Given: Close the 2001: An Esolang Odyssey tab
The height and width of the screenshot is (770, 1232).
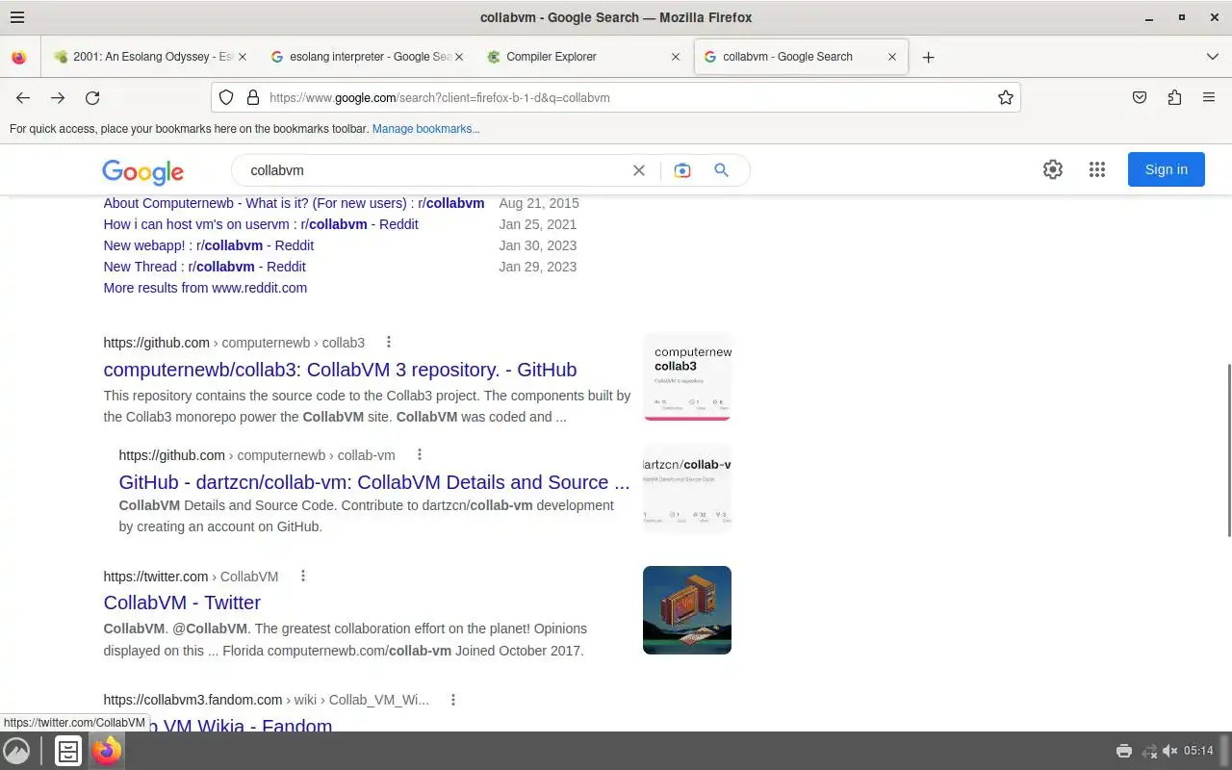Looking at the screenshot, I should (x=242, y=57).
